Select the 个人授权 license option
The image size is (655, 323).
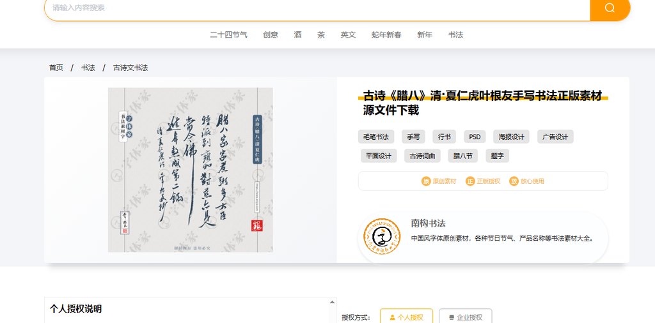pyautogui.click(x=406, y=317)
